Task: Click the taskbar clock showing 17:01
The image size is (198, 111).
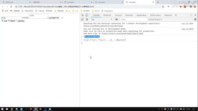Action: coord(188,109)
